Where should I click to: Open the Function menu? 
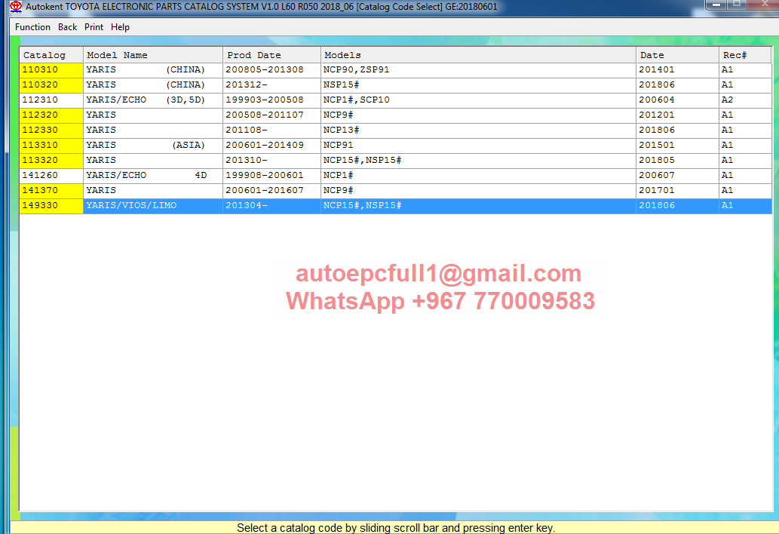[x=32, y=27]
